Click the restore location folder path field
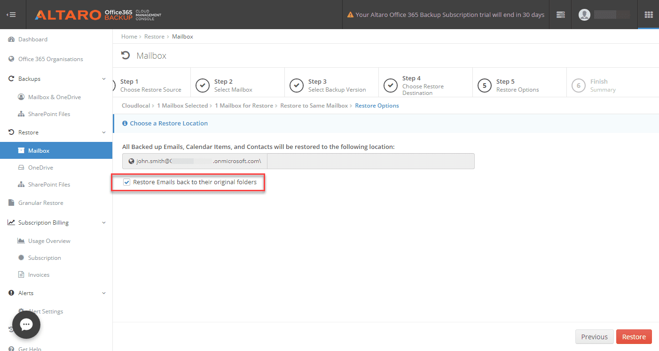The width and height of the screenshot is (659, 351). 370,161
